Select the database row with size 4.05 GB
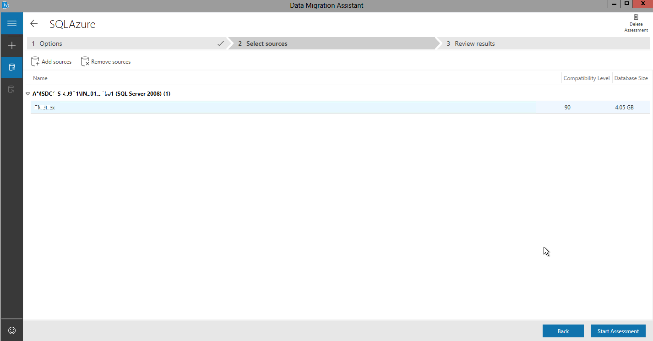The height and width of the screenshot is (341, 653). (340, 108)
